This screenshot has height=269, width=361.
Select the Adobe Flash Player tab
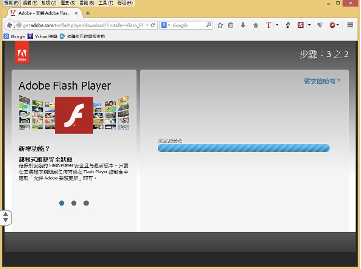[x=44, y=13]
